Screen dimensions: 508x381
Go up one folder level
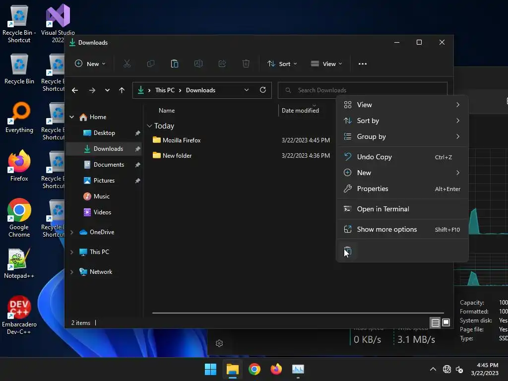click(x=122, y=90)
